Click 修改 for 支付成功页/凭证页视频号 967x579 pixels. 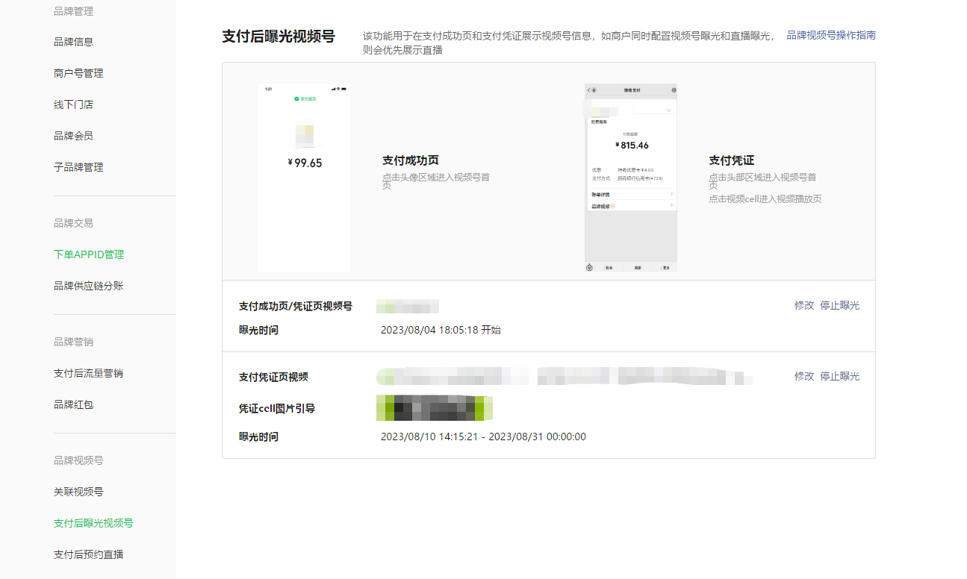click(804, 305)
